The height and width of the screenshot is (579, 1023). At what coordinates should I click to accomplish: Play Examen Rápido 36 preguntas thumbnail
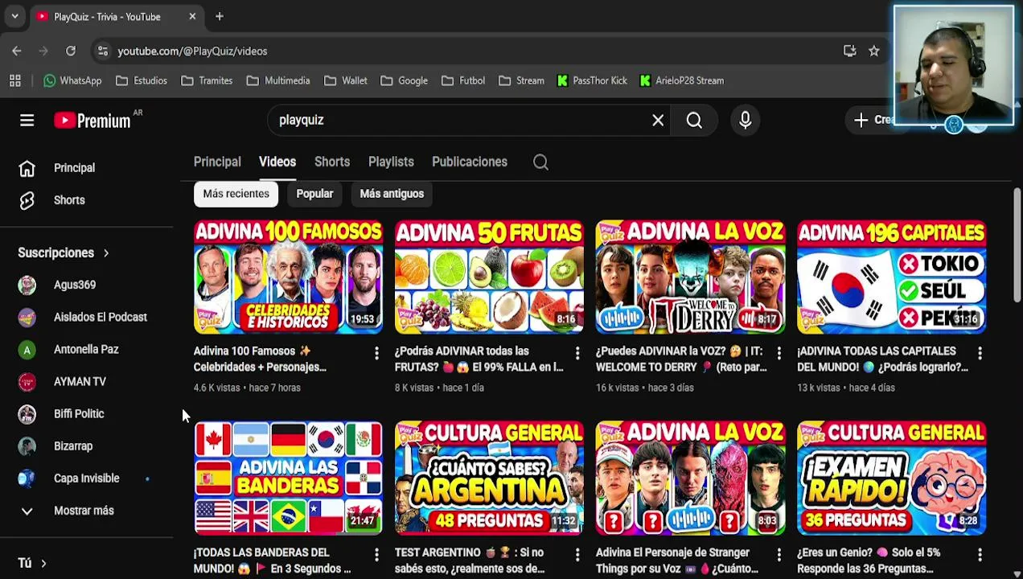pyautogui.click(x=891, y=478)
